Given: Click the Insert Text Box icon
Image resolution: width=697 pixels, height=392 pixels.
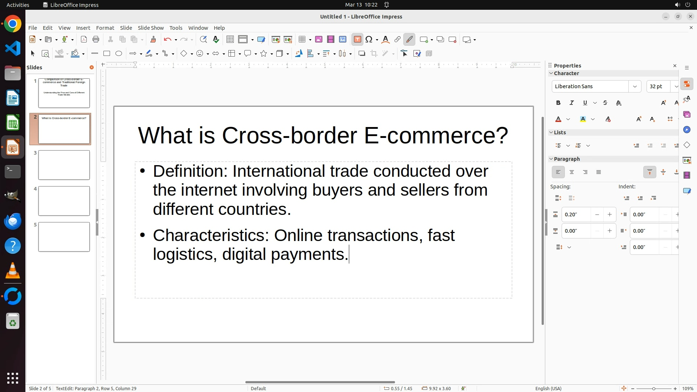Looking at the screenshot, I should (357, 40).
